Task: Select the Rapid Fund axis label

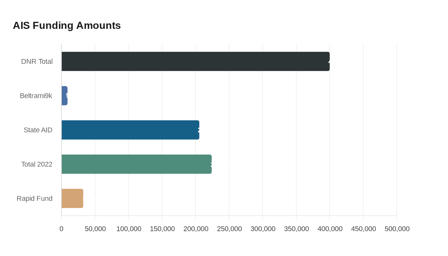Action: pos(35,198)
